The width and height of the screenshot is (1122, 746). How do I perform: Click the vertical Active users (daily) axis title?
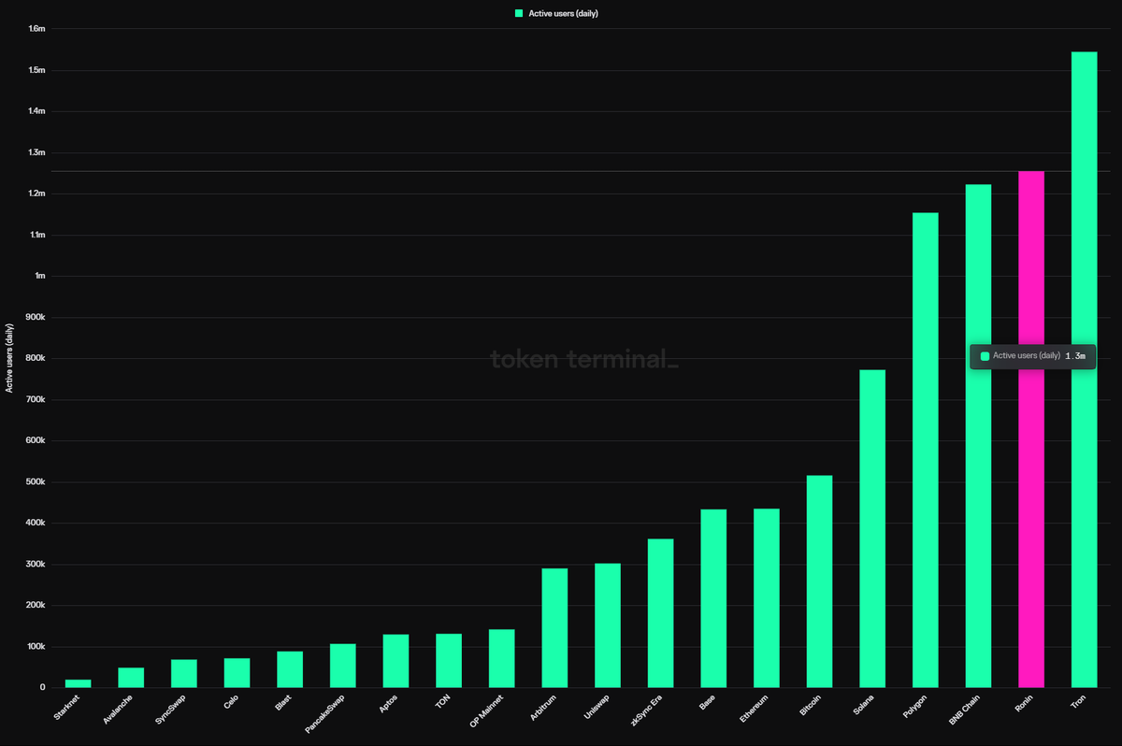tap(9, 358)
